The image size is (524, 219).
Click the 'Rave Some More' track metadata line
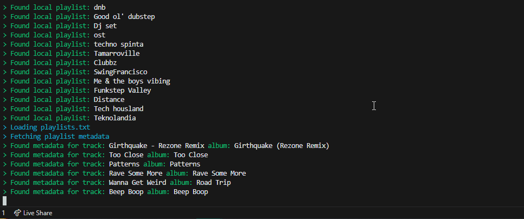[x=124, y=173]
